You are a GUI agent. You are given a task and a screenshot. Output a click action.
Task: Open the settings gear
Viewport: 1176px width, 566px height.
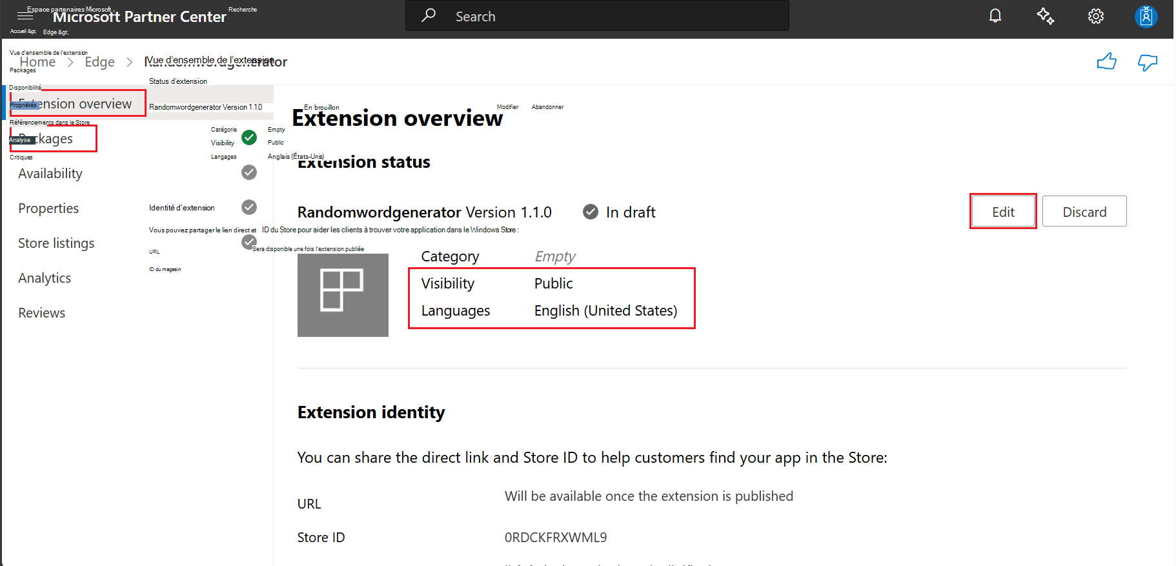(x=1096, y=16)
